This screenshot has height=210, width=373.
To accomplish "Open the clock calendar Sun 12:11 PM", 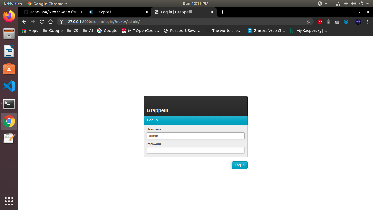I will tap(196, 4).
